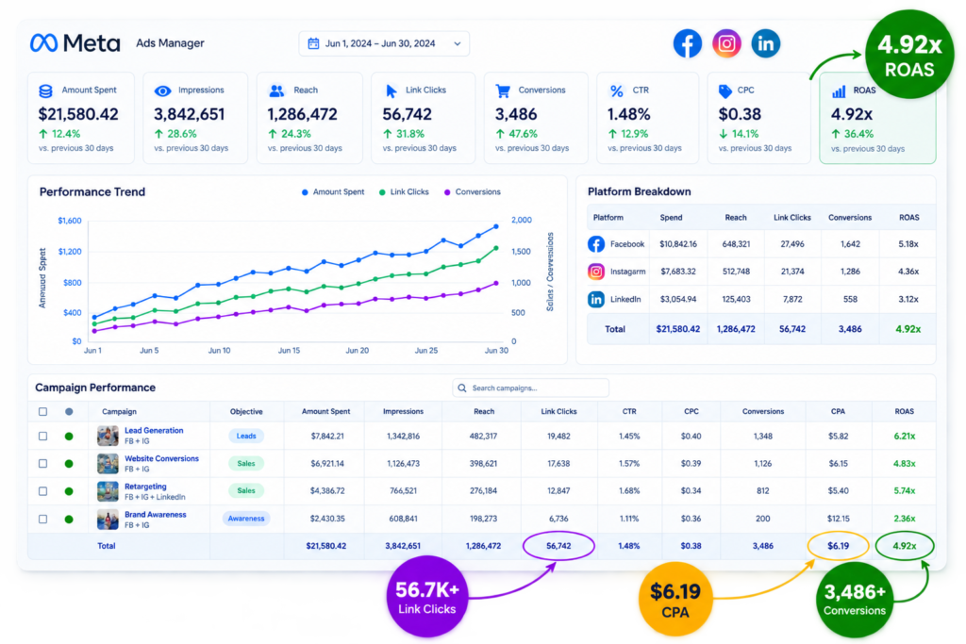
Task: Click the CPC price tag icon
Action: tap(725, 91)
